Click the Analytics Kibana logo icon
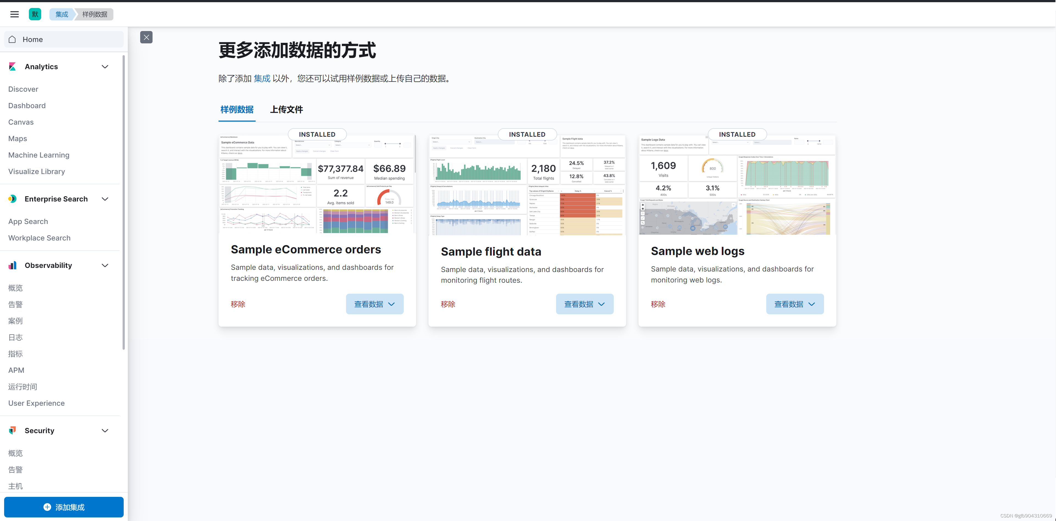 click(12, 66)
